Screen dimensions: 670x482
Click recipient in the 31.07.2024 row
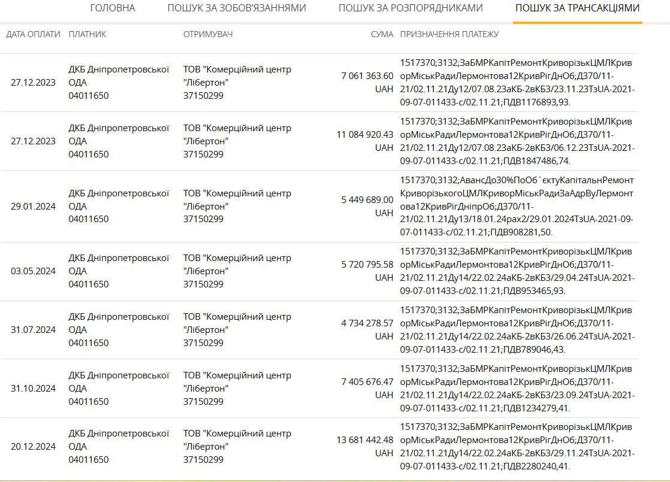tap(237, 329)
